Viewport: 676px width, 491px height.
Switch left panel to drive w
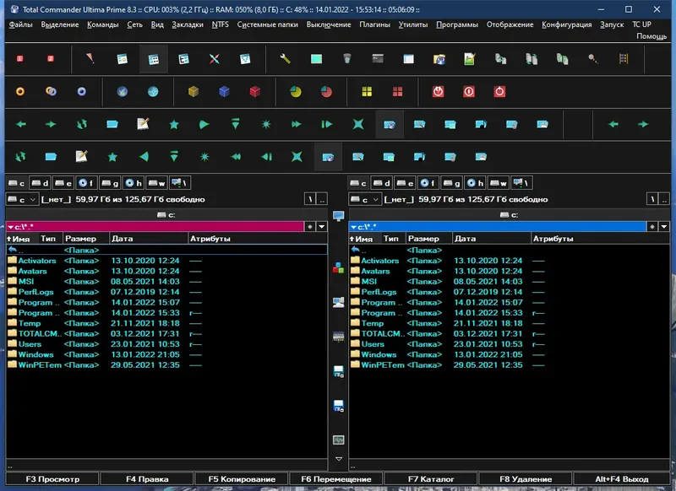[156, 183]
